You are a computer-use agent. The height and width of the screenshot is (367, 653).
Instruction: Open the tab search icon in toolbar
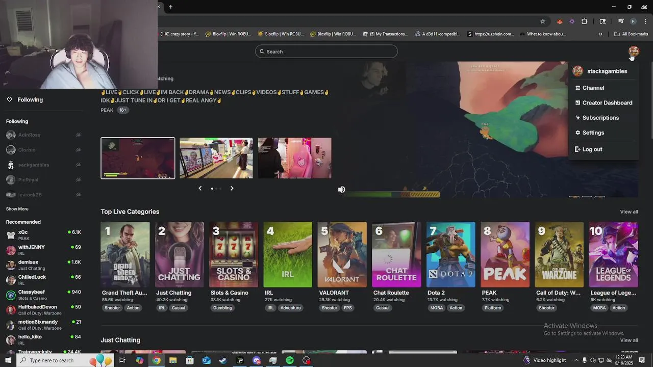(x=602, y=21)
